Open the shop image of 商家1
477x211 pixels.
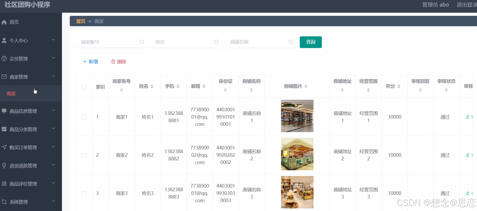(297, 116)
